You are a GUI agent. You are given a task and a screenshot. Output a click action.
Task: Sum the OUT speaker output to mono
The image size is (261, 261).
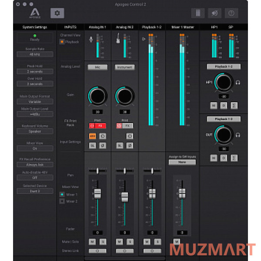coord(234,158)
